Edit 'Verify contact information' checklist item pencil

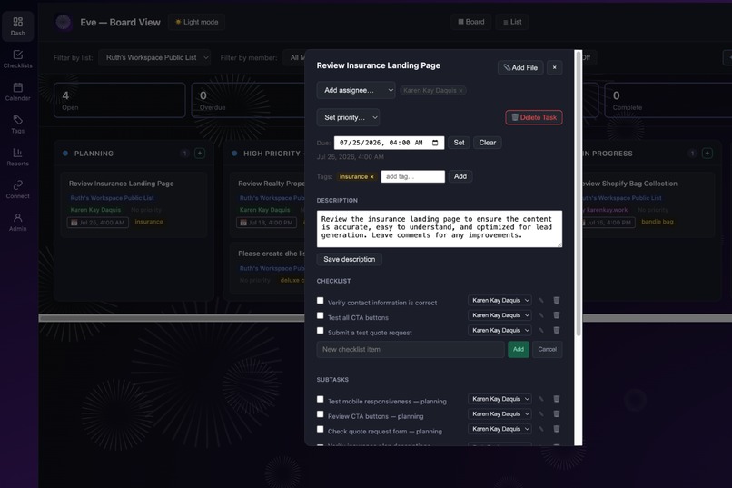[541, 300]
